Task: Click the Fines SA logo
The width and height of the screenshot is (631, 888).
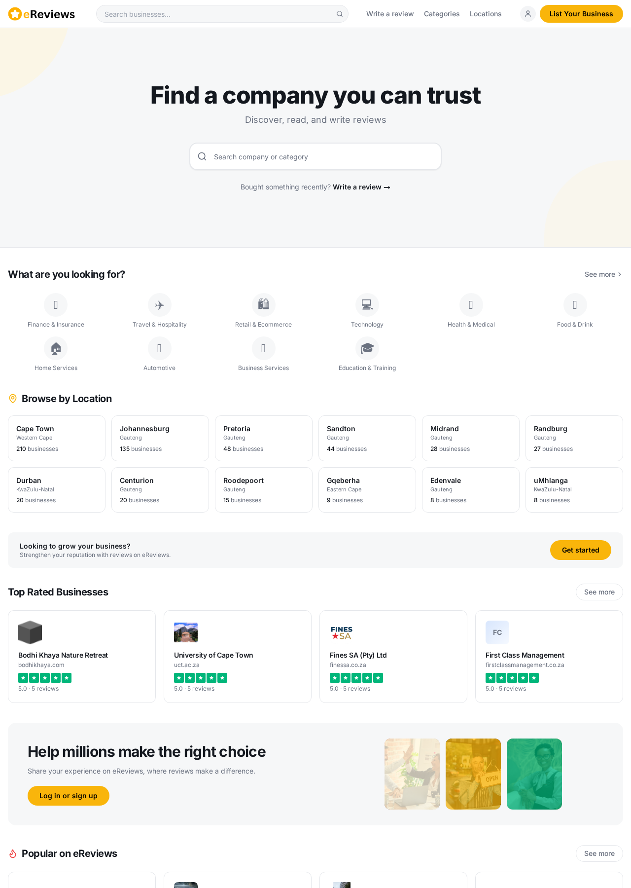Action: click(x=342, y=632)
